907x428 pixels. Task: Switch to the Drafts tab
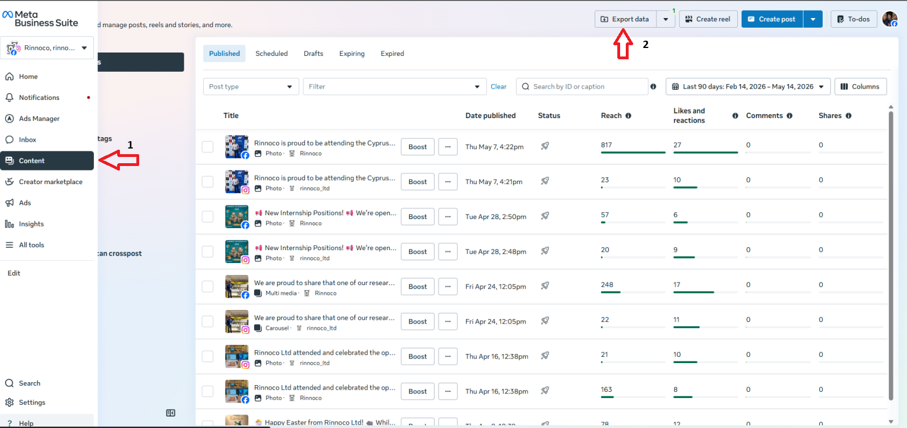(313, 54)
